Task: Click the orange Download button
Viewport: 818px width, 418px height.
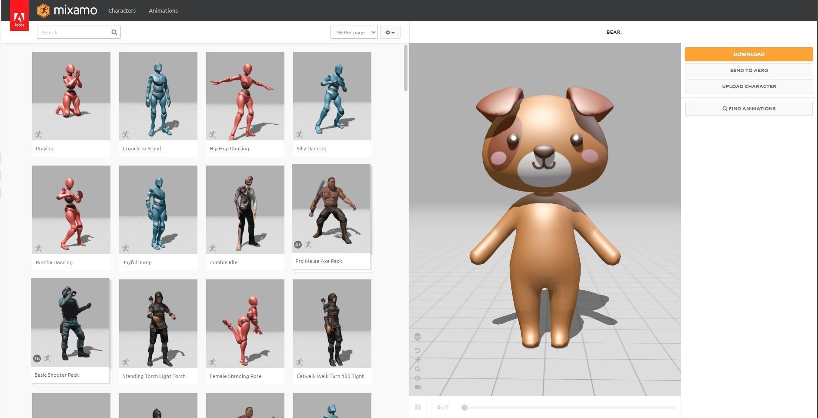Action: (749, 54)
